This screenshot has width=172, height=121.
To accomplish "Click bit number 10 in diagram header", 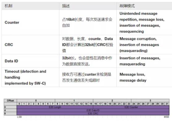I will click(67, 104).
